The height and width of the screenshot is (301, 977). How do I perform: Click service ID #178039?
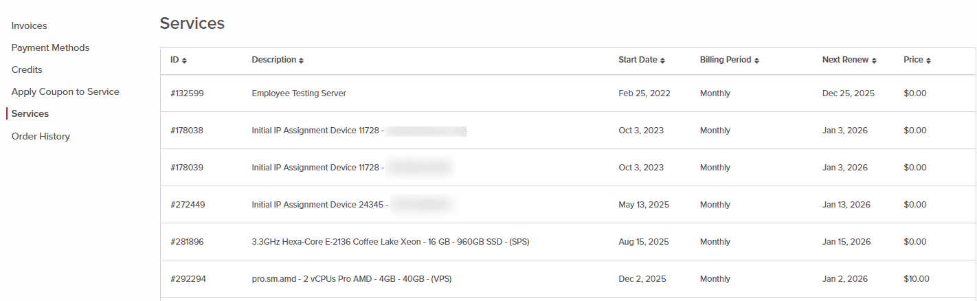(187, 168)
